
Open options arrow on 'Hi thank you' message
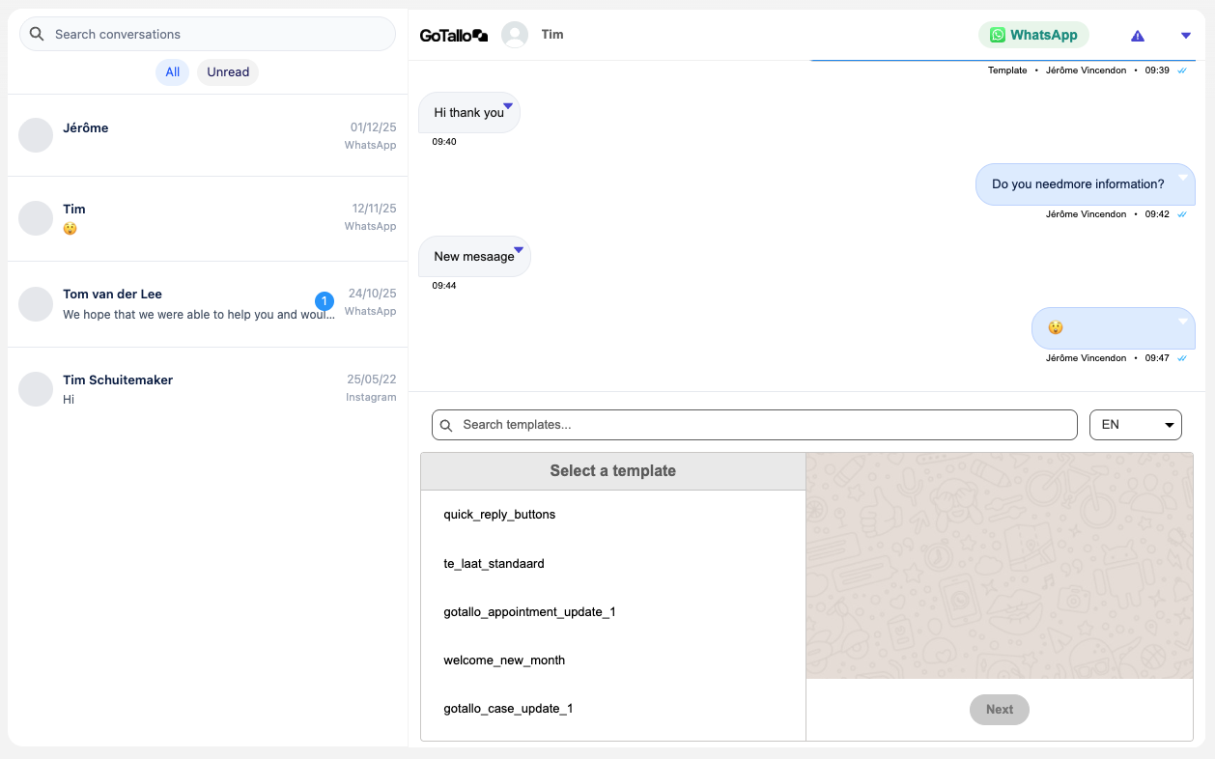click(x=507, y=105)
